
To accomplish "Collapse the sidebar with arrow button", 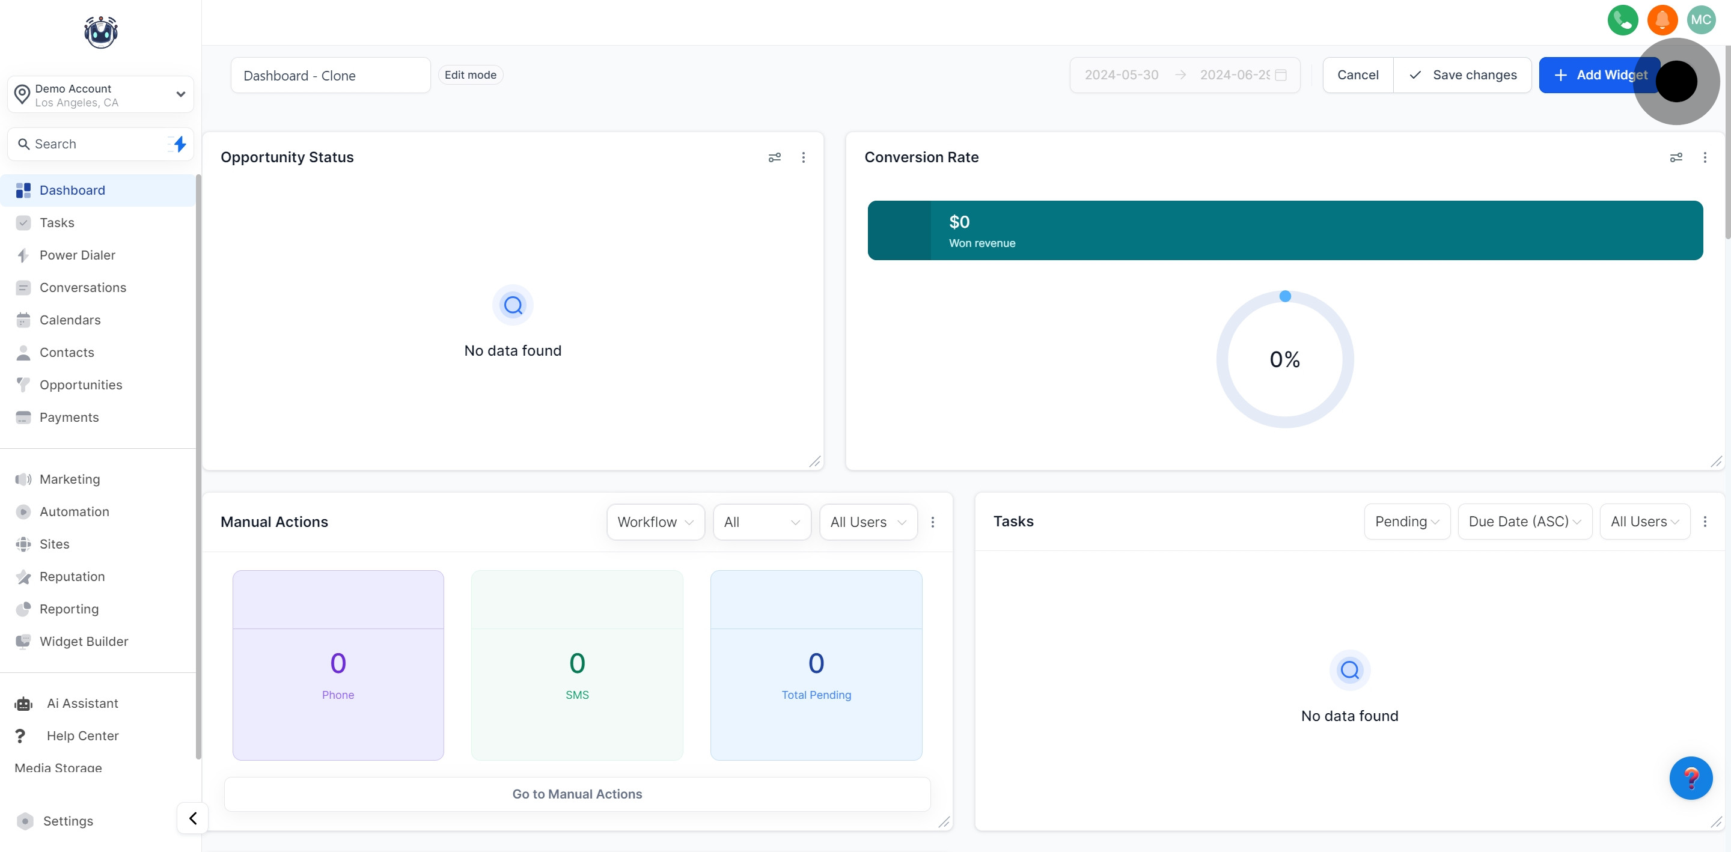I will pyautogui.click(x=193, y=818).
